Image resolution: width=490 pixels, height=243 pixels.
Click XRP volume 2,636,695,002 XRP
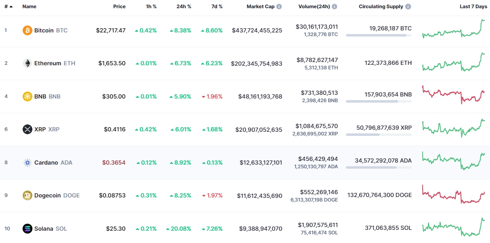pyautogui.click(x=315, y=134)
